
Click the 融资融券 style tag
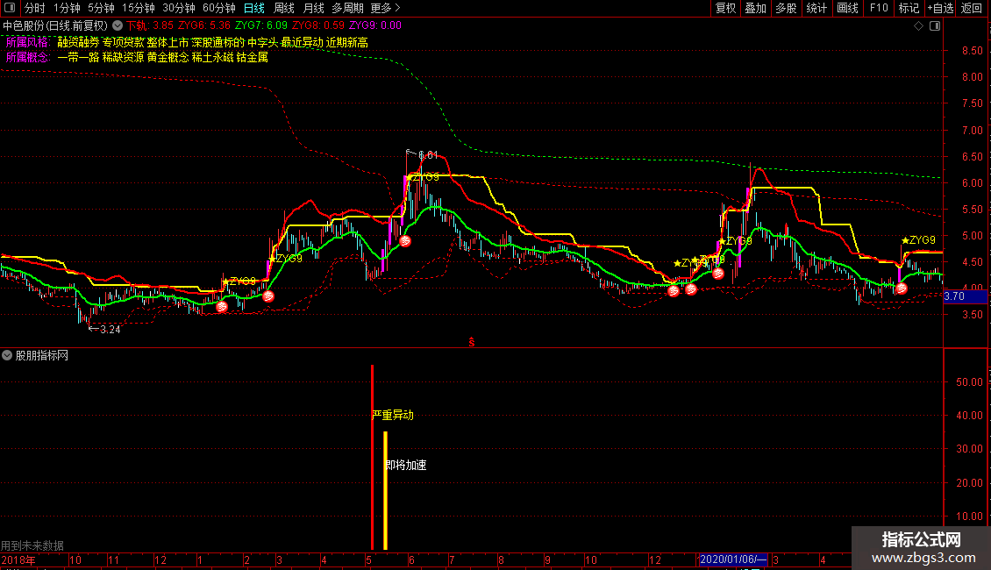78,42
